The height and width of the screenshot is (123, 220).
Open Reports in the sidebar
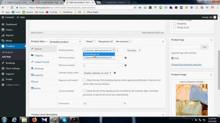10,35
